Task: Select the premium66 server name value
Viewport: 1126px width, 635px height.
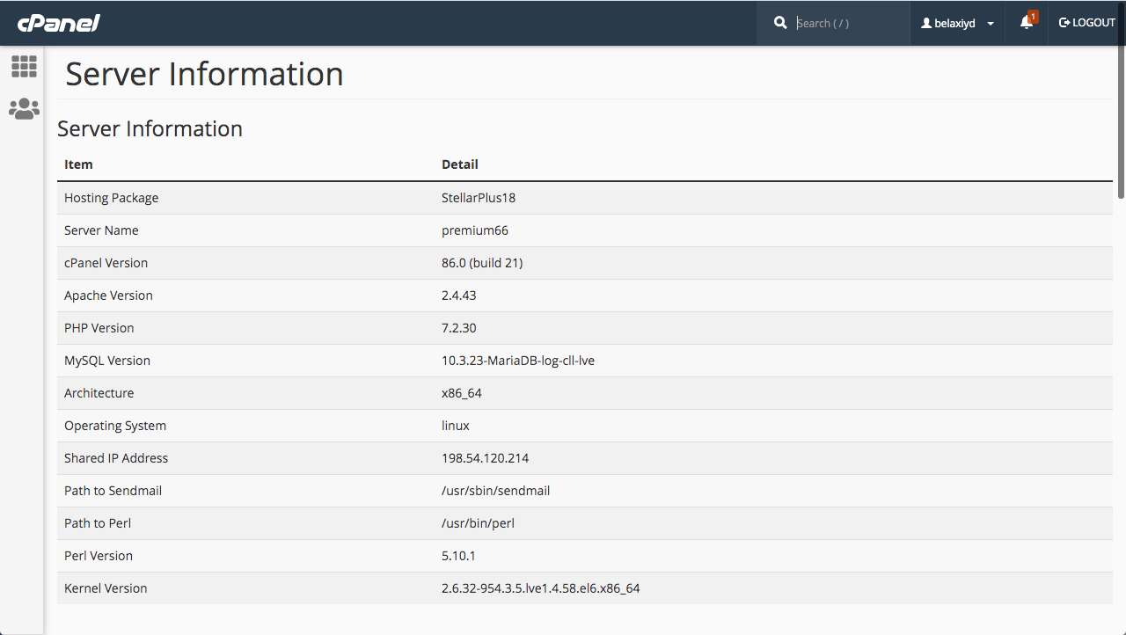Action: click(x=475, y=230)
